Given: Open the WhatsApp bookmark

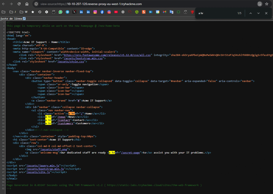Looking at the screenshot, I should [61, 12].
